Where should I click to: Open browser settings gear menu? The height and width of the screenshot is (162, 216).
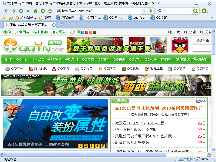(x=204, y=11)
